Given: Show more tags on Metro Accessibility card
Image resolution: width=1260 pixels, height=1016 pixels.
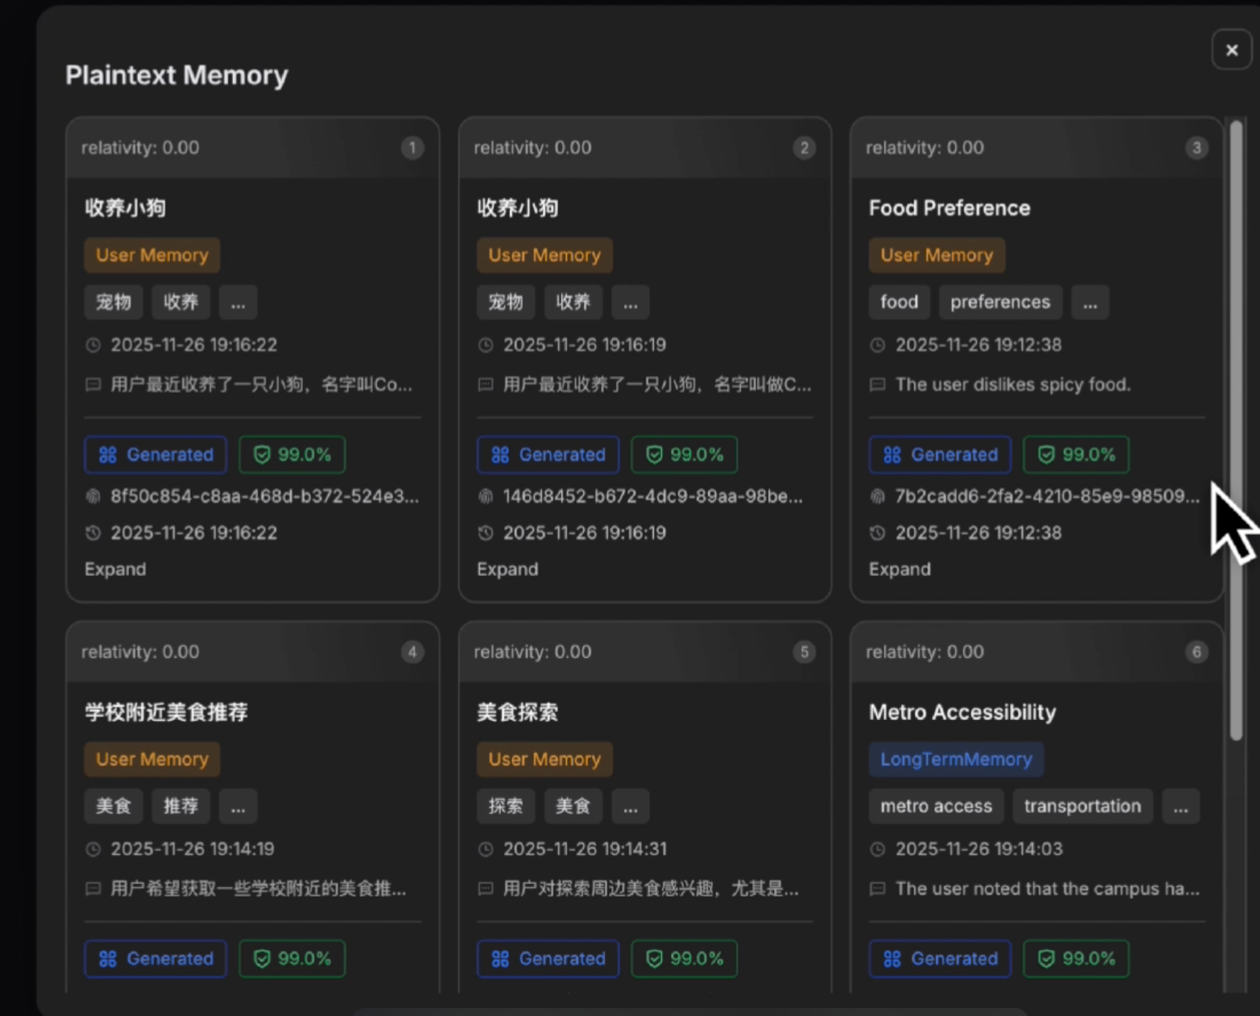Looking at the screenshot, I should coord(1180,807).
